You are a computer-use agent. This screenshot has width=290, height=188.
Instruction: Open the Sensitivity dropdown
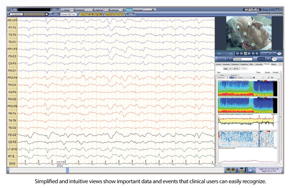click(93, 10)
